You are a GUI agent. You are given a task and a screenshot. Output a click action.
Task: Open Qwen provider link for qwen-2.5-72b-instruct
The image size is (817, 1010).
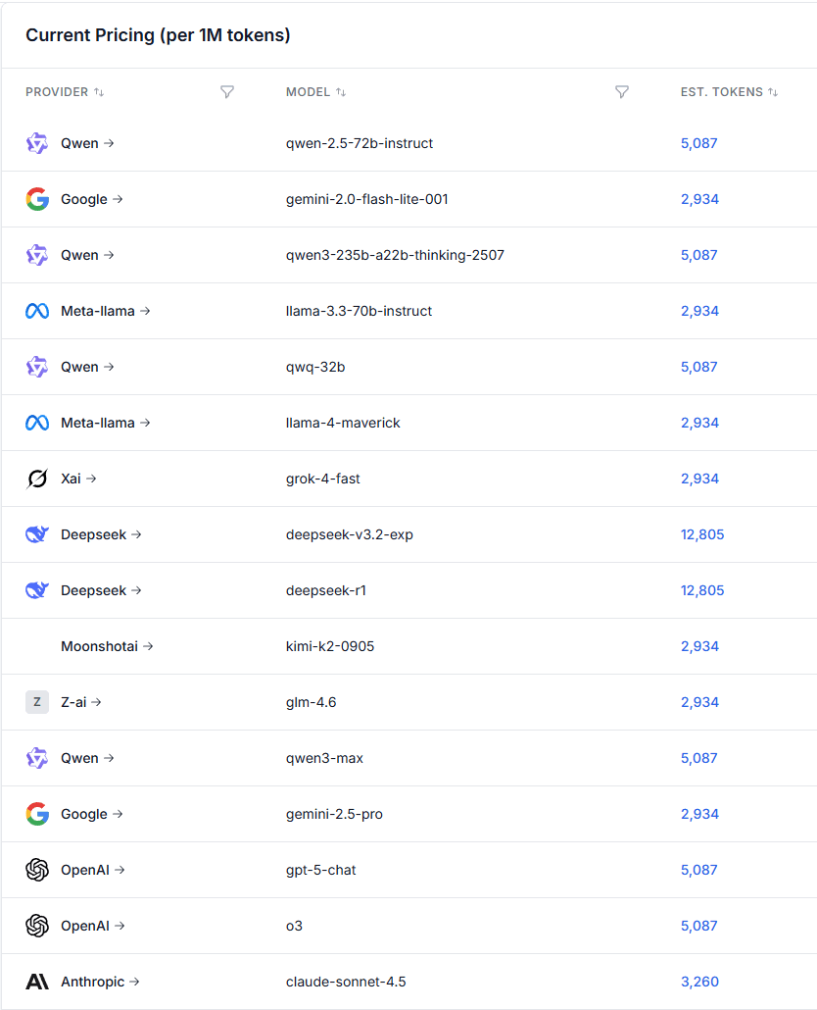[x=87, y=143]
